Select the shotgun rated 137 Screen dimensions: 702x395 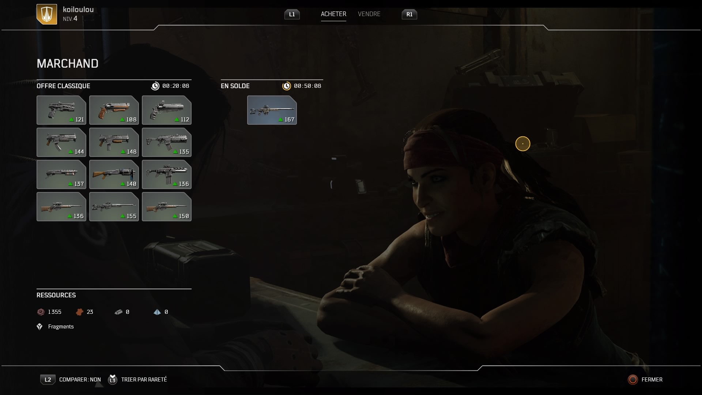61,174
